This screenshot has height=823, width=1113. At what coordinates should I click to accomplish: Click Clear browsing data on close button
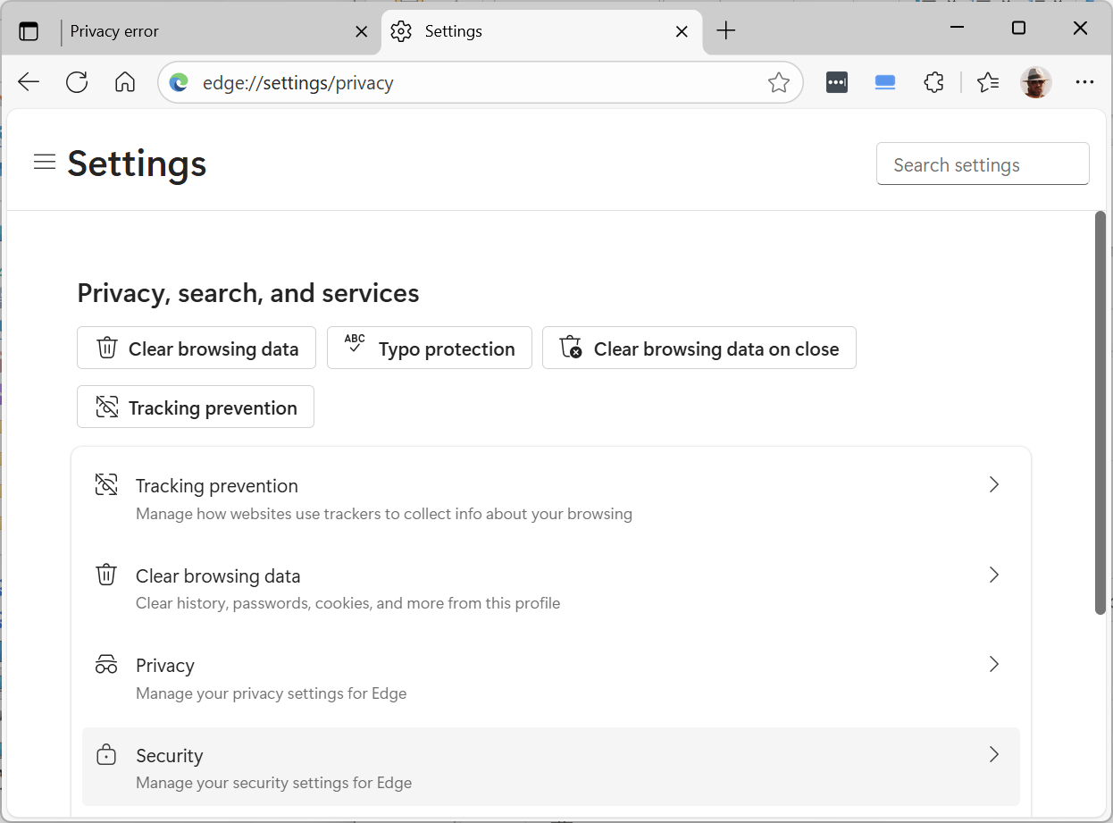(x=699, y=349)
